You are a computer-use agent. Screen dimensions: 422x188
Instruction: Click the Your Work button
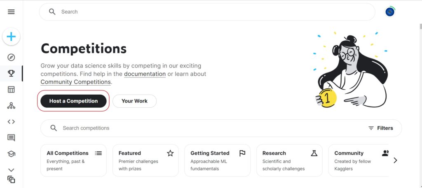[x=134, y=101]
